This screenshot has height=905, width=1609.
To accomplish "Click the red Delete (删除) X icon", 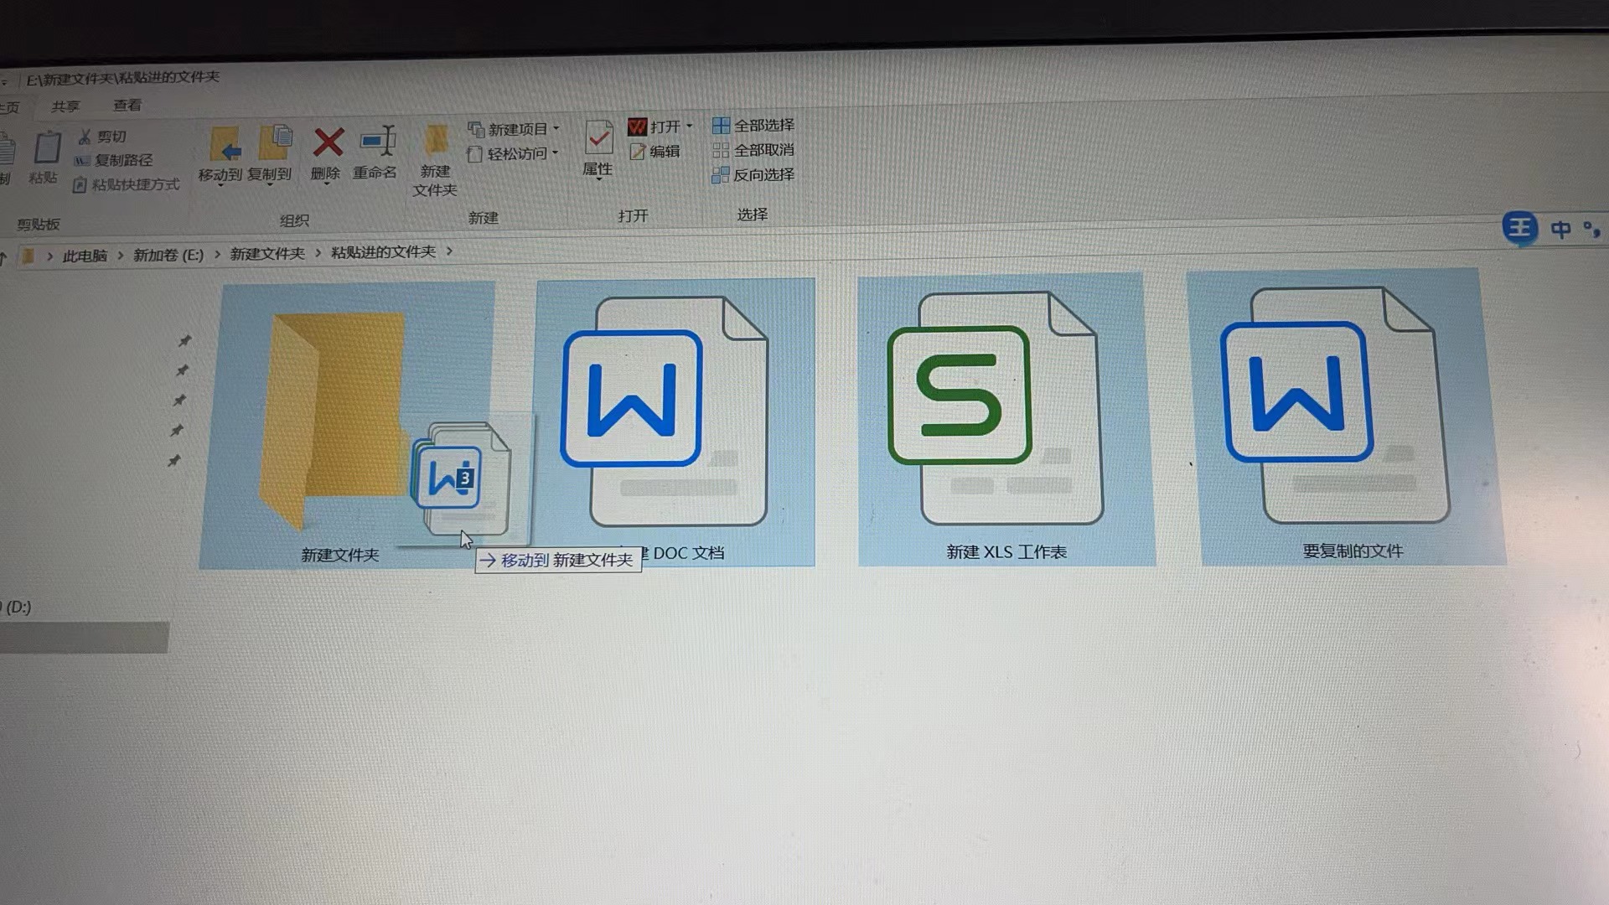I will (328, 142).
